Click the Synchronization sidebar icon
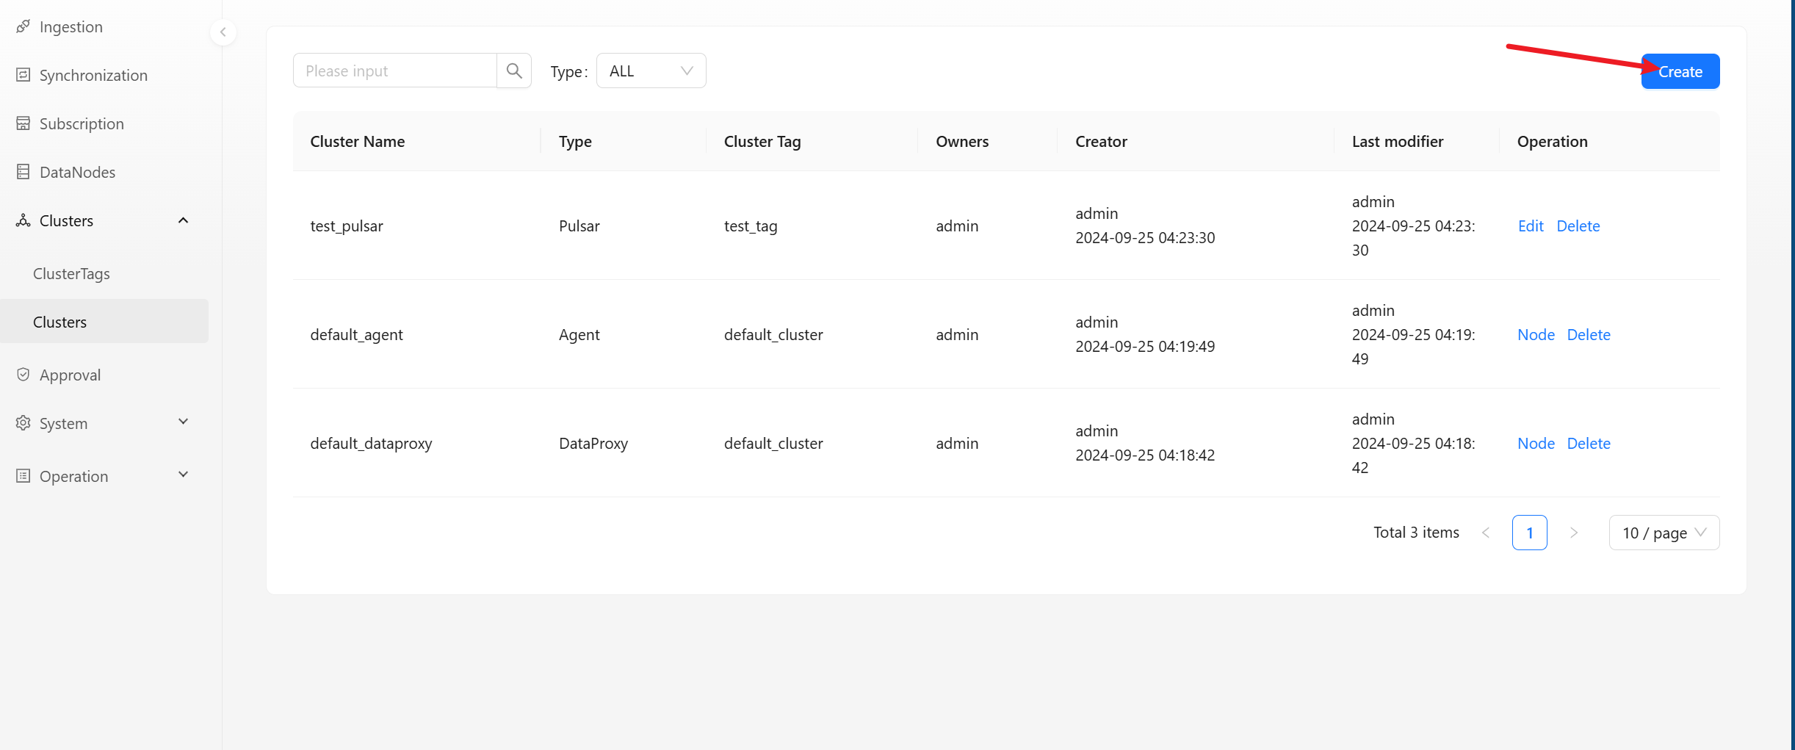Screen dimensions: 1795x750 point(24,75)
